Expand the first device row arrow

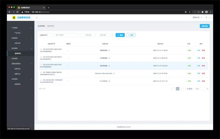pyautogui.click(x=41, y=49)
